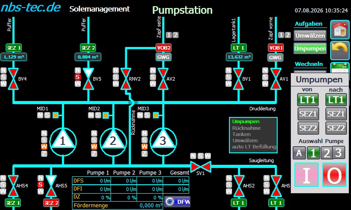Click the yellow back arrow icon
This screenshot has width=351, height=210.
click(340, 50)
